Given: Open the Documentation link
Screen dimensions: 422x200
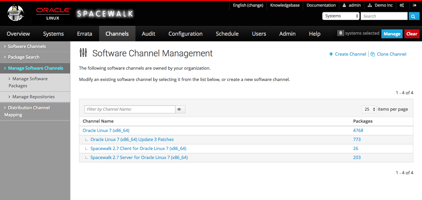Looking at the screenshot, I should pyautogui.click(x=321, y=5).
